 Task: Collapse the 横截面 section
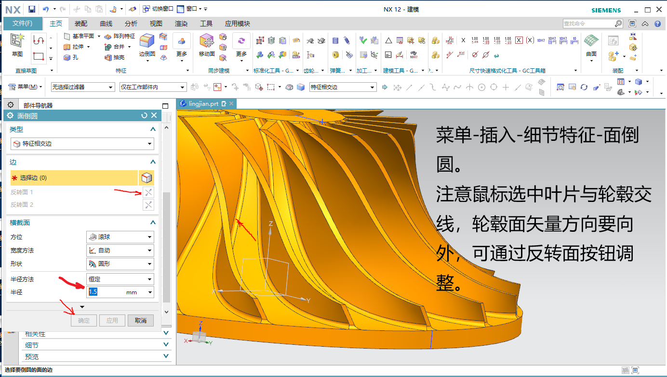pos(153,223)
